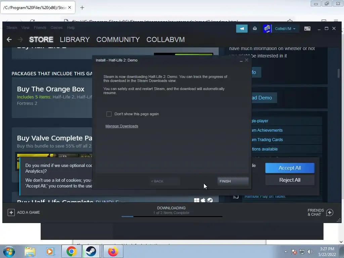
Task: Open Windows Media Player from taskbar
Action: point(50,252)
